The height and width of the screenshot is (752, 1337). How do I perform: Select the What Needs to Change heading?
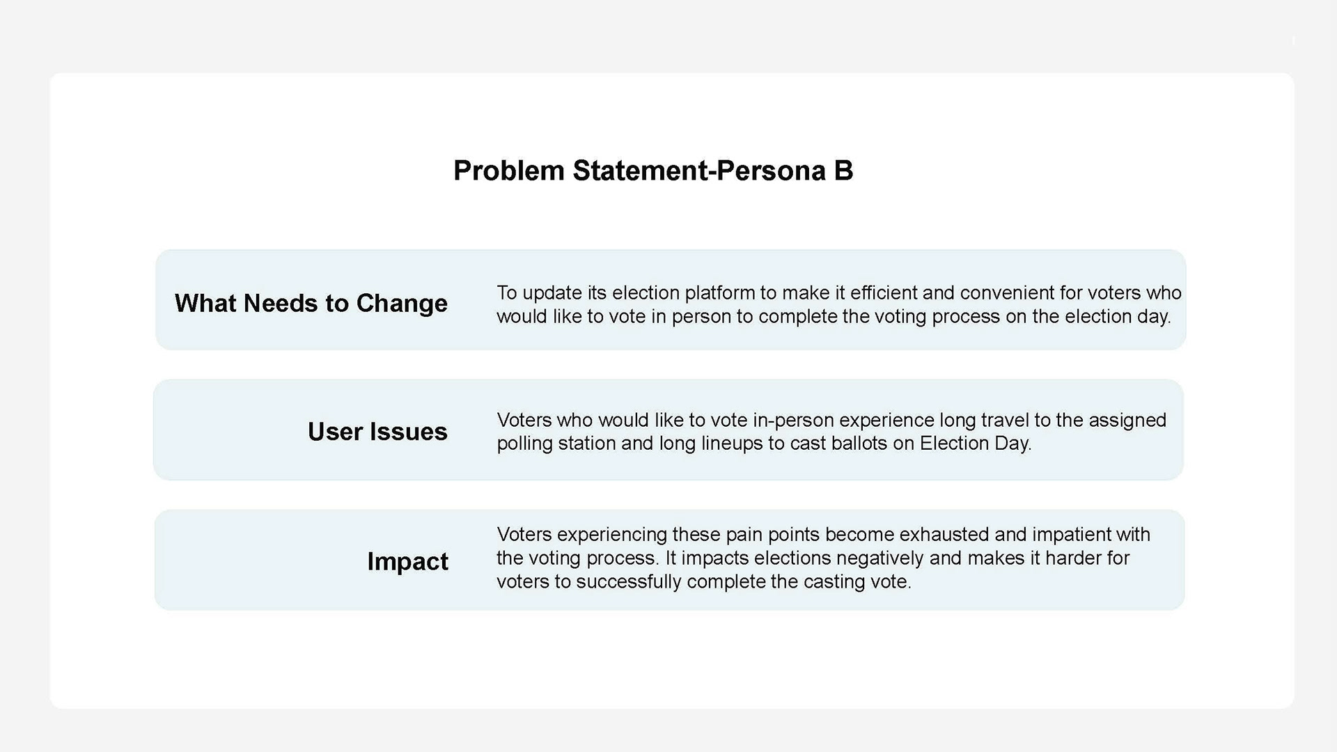[311, 303]
